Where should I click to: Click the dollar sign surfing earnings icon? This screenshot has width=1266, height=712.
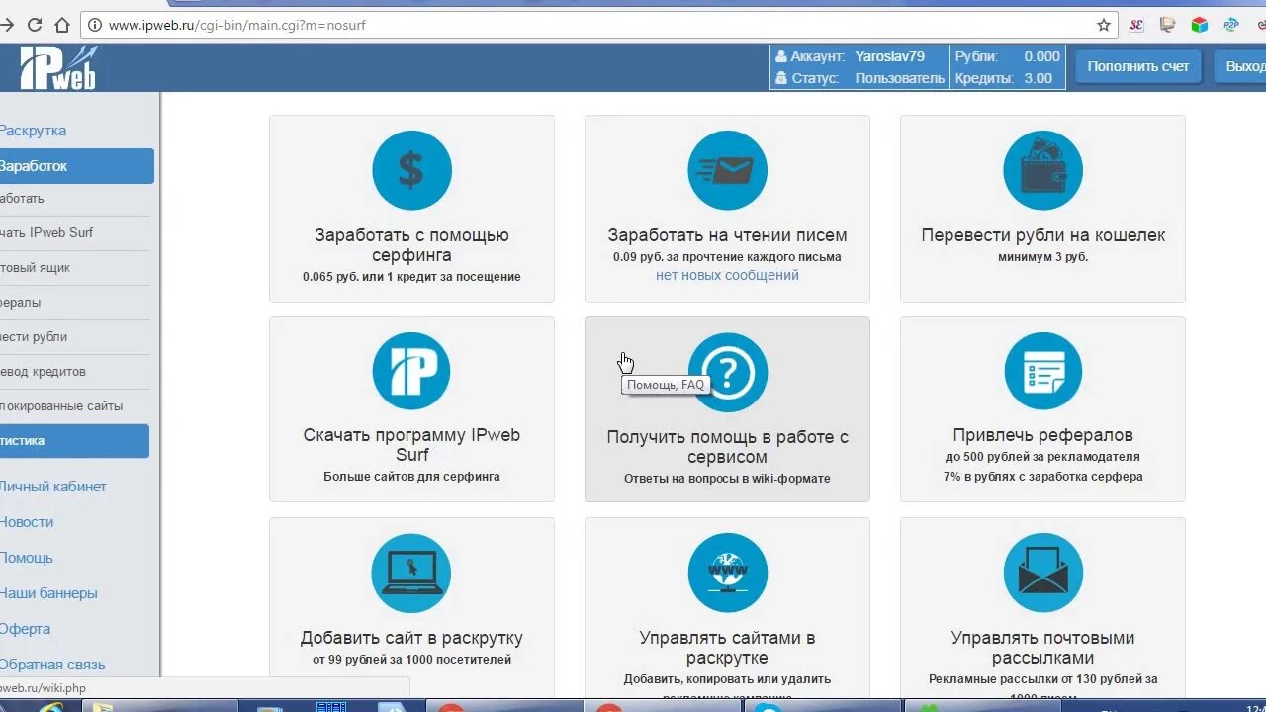(411, 170)
